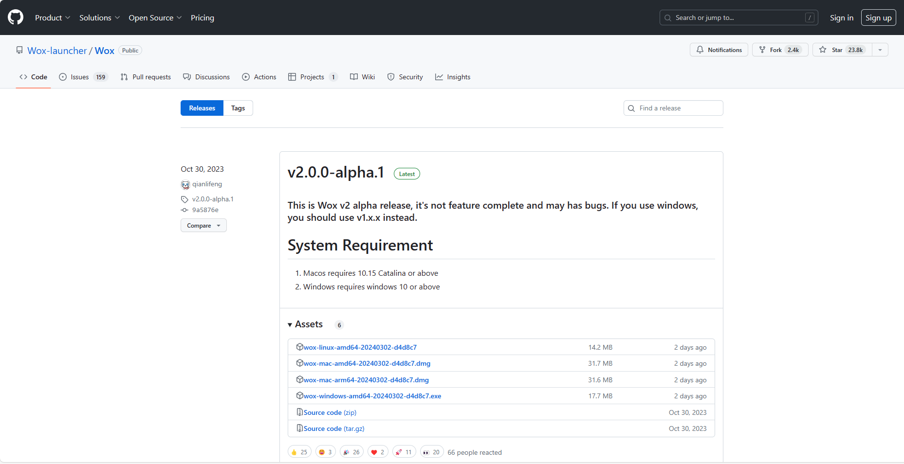Download wox-linux-amd64-20240302-d4d8c7
Image resolution: width=904 pixels, height=464 pixels.
(360, 347)
